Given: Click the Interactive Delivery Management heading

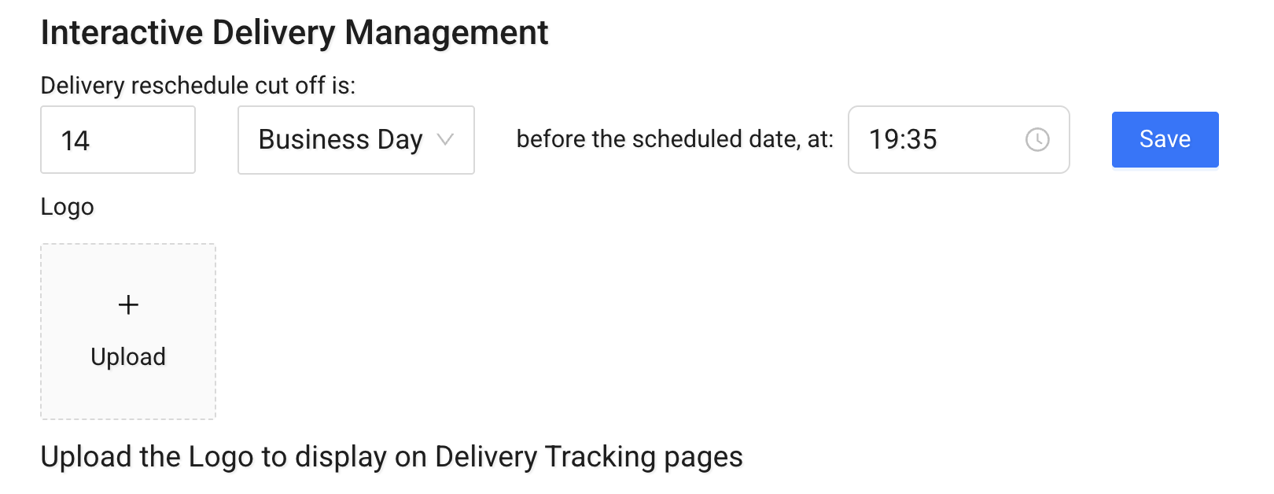Looking at the screenshot, I should 295,31.
